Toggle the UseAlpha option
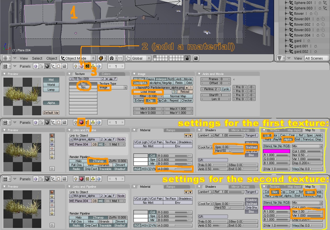This screenshot has height=230, width=330. [x=140, y=83]
